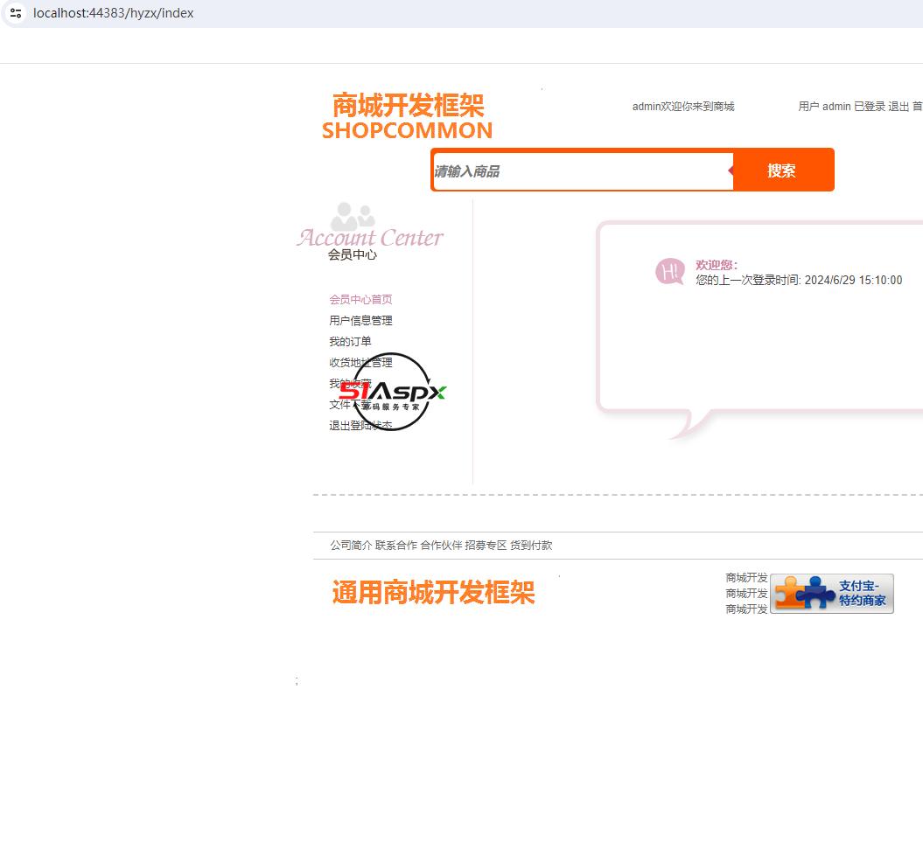Click the admin欢迎你来到商城 greeting text
This screenshot has width=923, height=849.
pos(682,107)
